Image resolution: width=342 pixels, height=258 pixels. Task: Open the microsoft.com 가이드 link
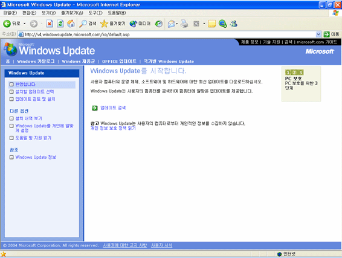[x=317, y=42]
